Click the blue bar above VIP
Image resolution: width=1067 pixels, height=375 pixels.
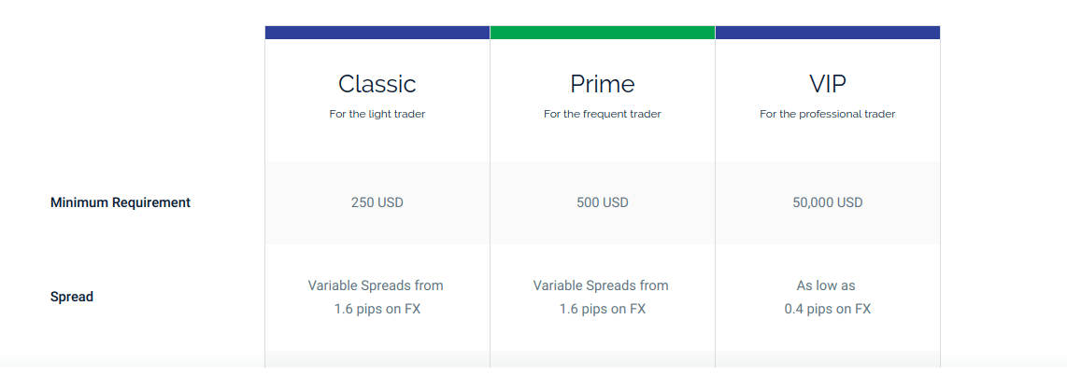coord(828,33)
